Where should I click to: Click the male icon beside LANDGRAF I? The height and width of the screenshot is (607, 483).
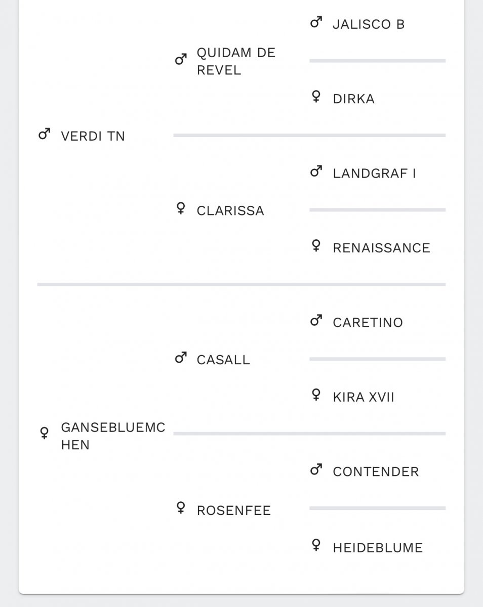[x=316, y=172]
